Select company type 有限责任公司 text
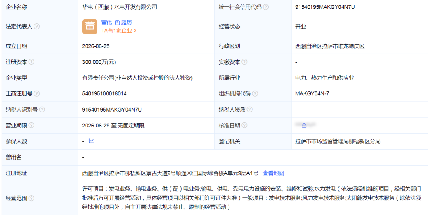The width and height of the screenshot is (428, 215). 138,78
